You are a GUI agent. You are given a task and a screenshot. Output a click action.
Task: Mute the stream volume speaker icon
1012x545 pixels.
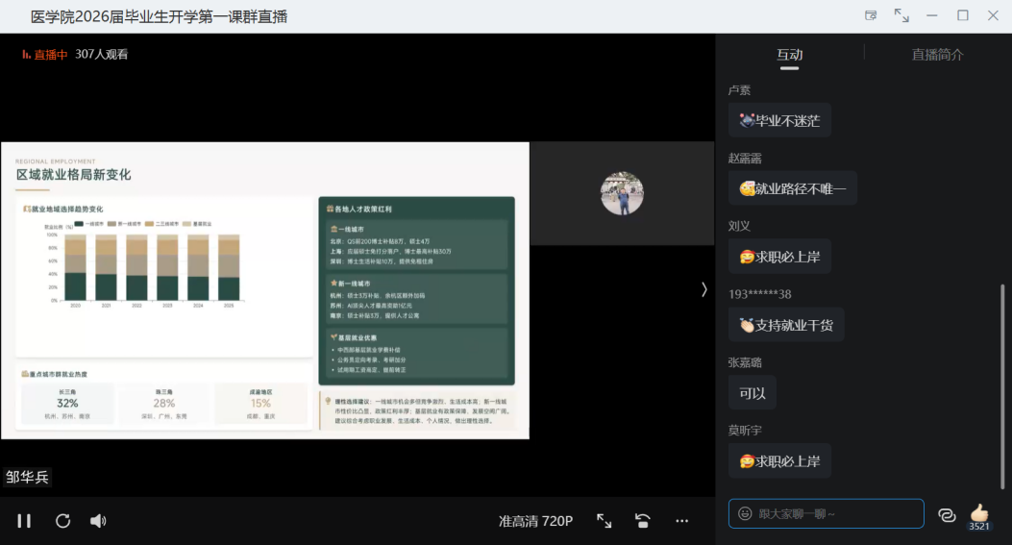pyautogui.click(x=98, y=521)
